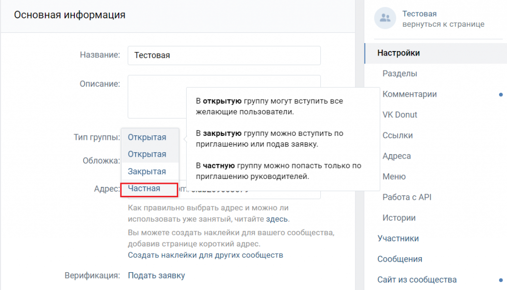Open Сообщения section in sidebar
The image size is (507, 290).
tap(400, 259)
